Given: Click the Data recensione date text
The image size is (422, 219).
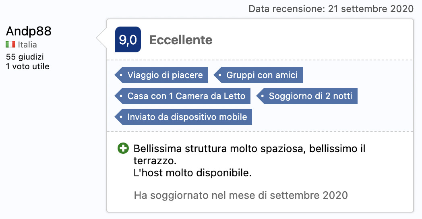Looking at the screenshot, I should [331, 9].
